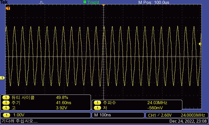Click the -560mV low value

click(x=155, y=108)
